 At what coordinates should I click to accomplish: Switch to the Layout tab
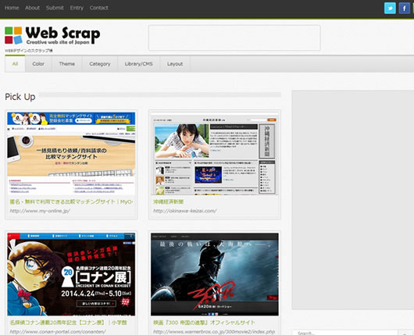[175, 64]
